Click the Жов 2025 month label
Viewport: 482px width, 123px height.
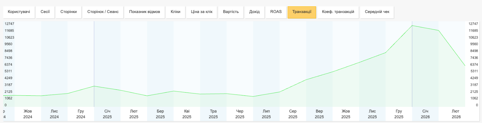(346, 114)
